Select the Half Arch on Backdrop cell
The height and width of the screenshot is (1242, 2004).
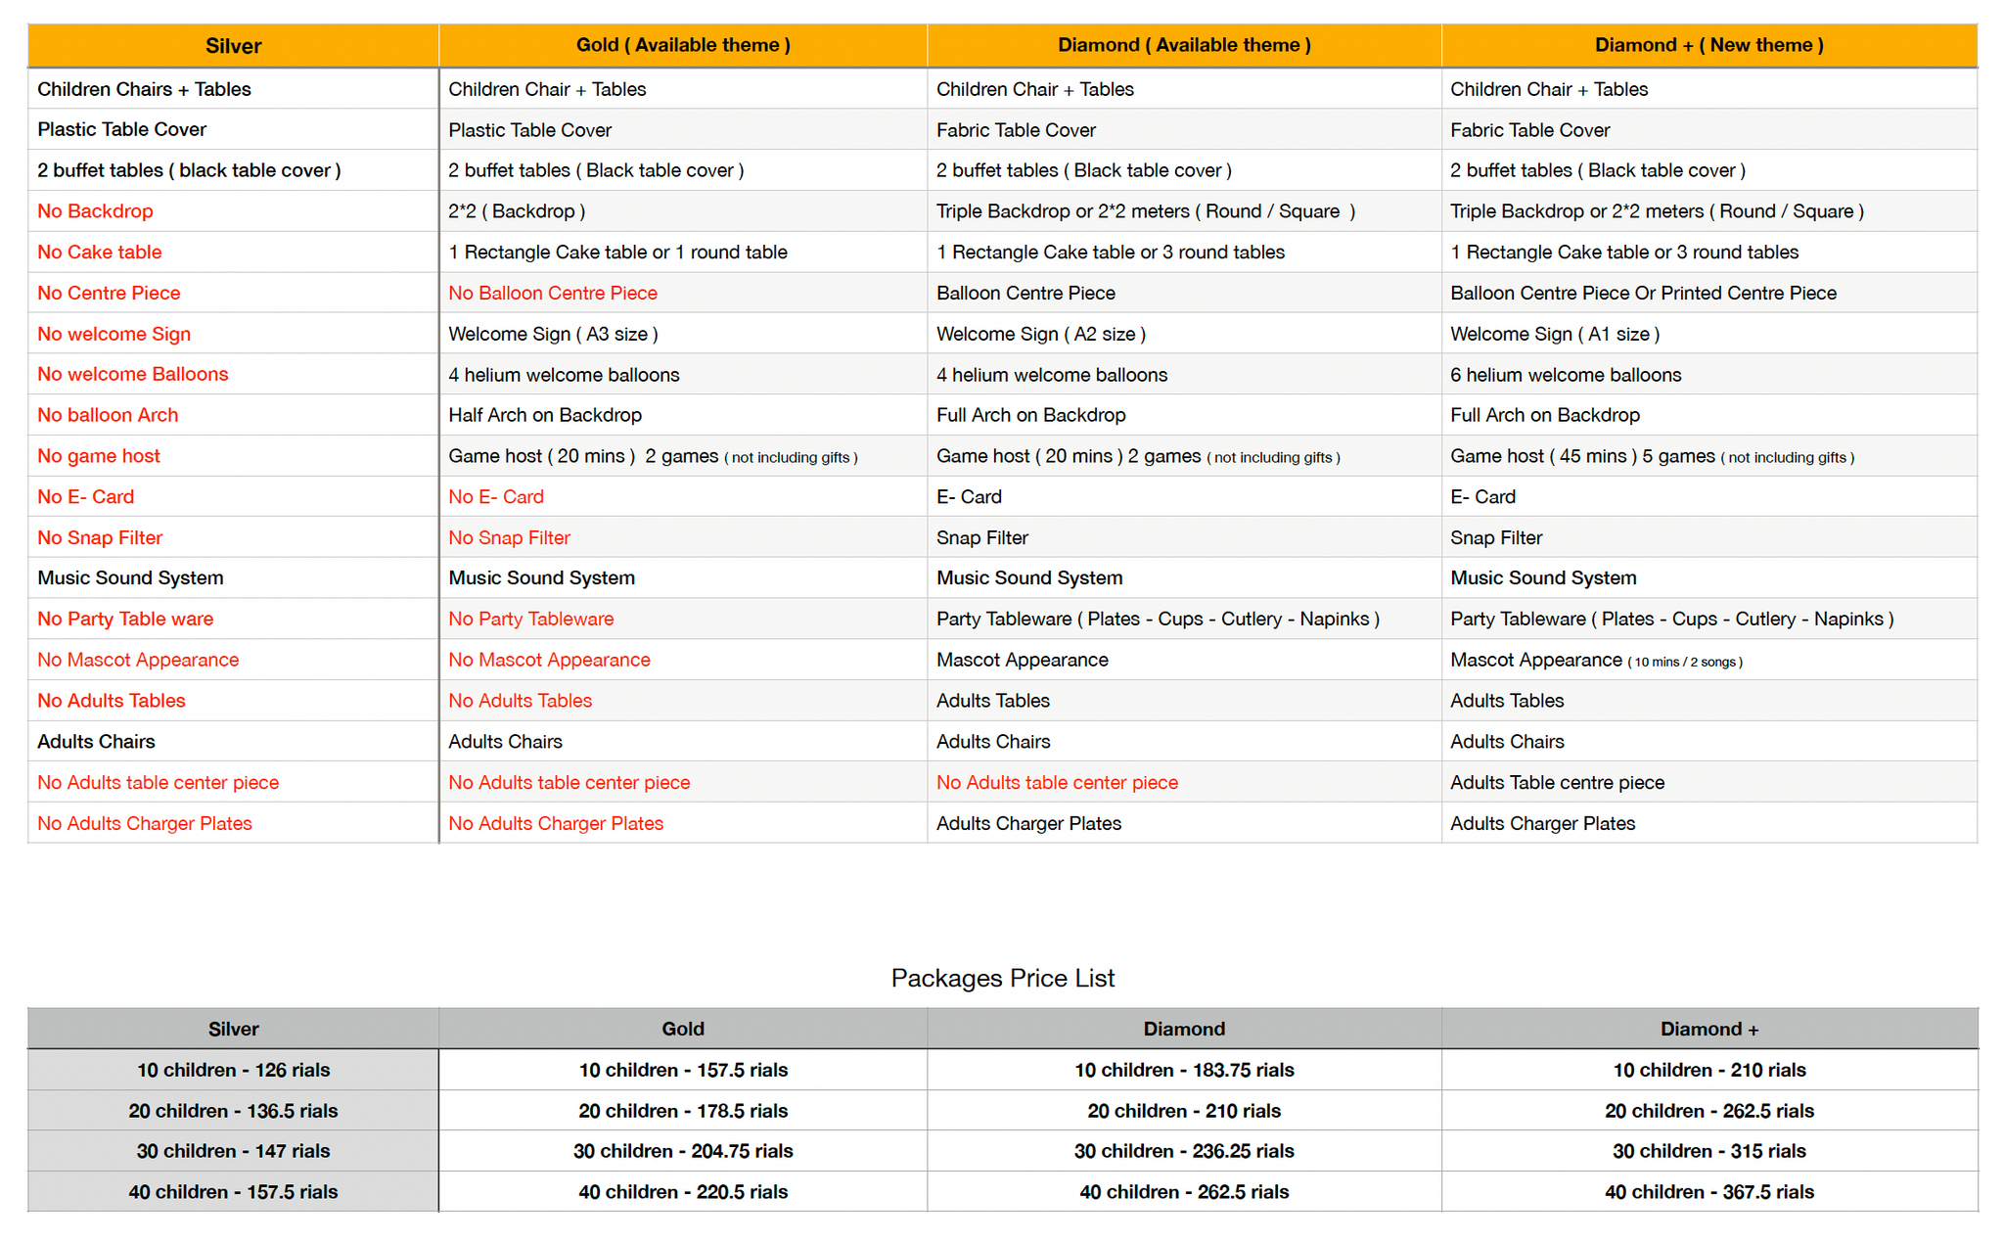pos(544,415)
